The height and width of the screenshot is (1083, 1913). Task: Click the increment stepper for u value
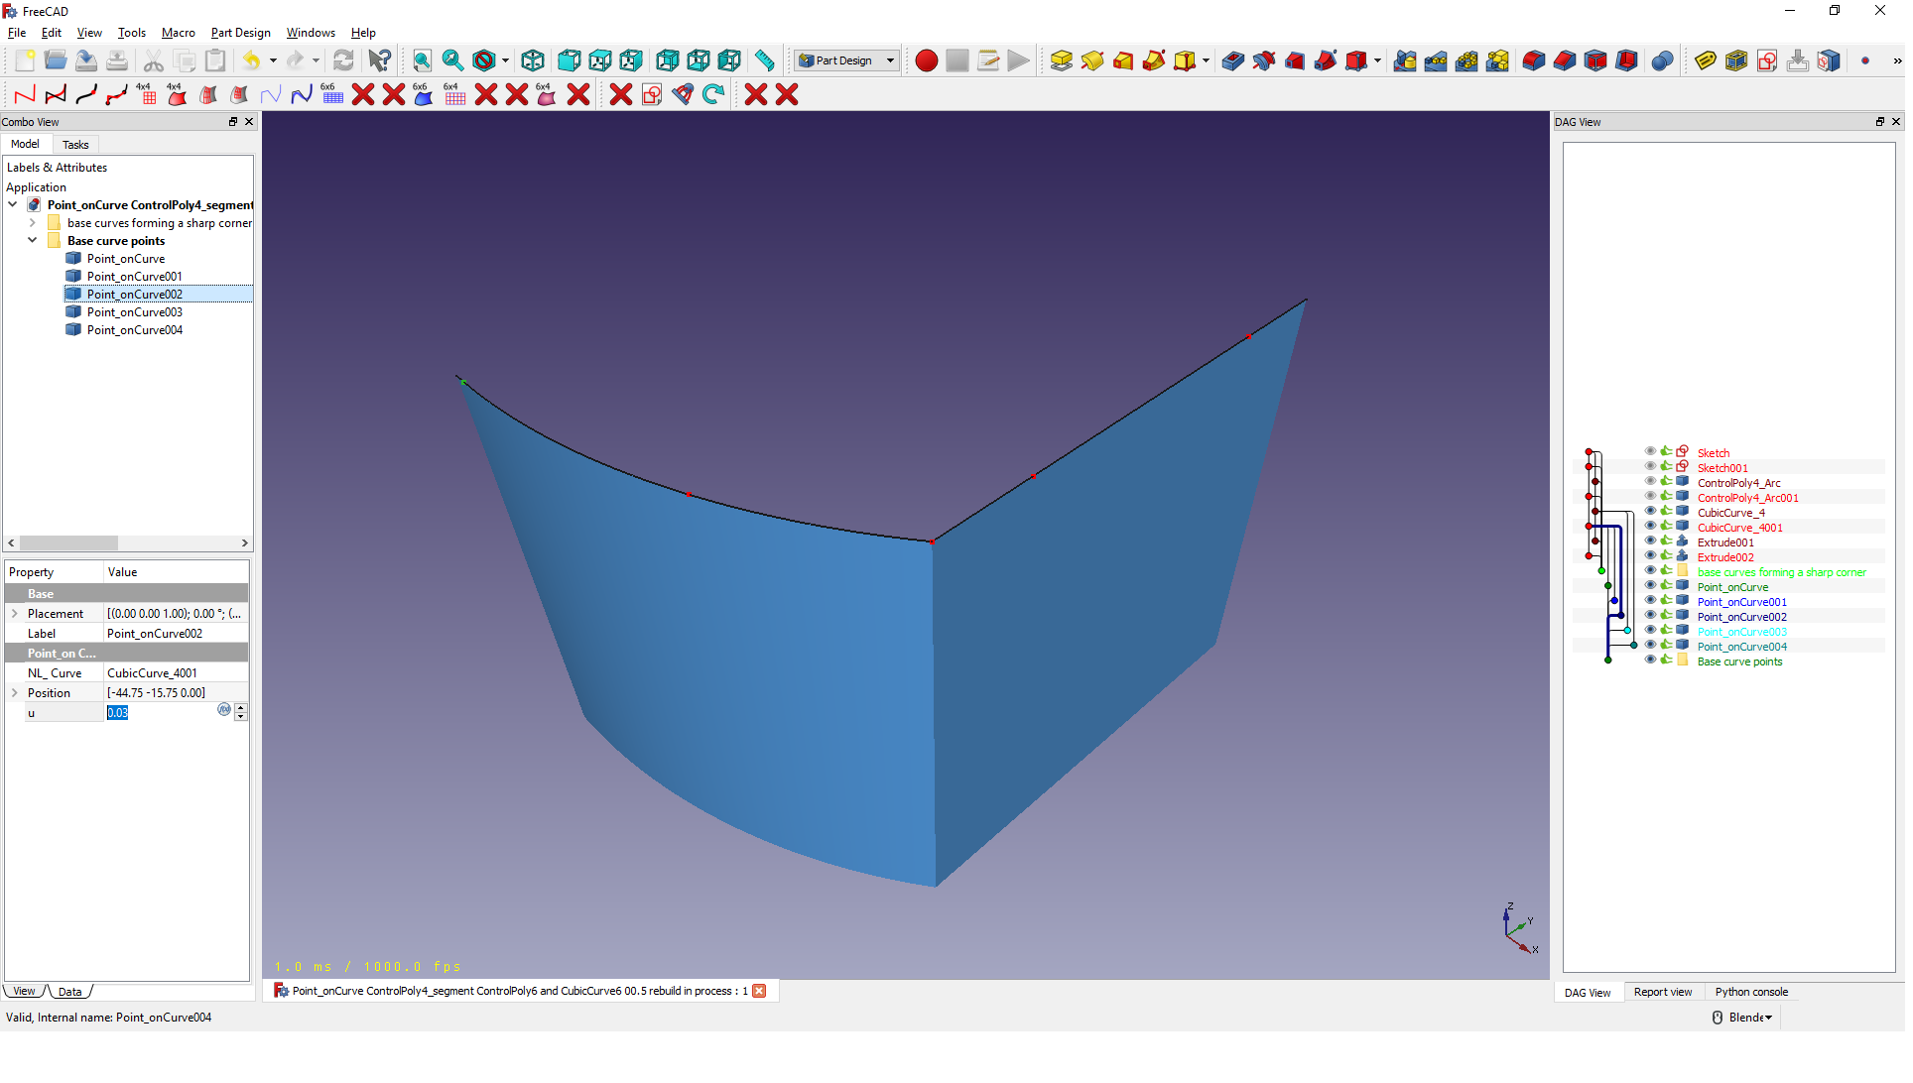tap(240, 706)
